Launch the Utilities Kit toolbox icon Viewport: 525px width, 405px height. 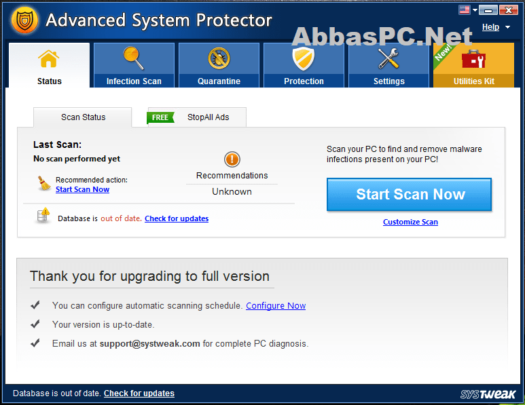[473, 59]
